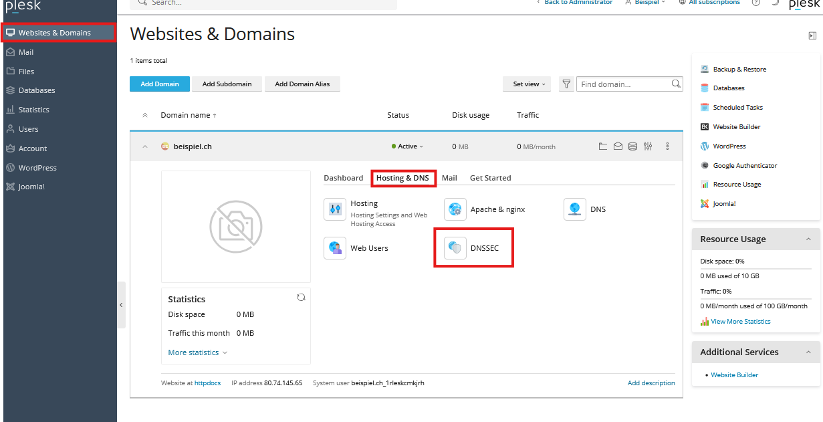Click the DNS globe icon
Image resolution: width=823 pixels, height=422 pixels.
575,209
